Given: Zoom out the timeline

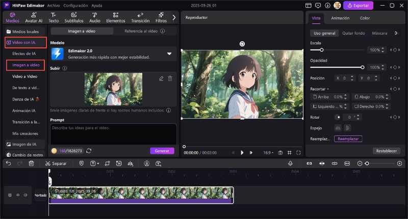Looking at the screenshot, I should pyautogui.click(x=360, y=163).
